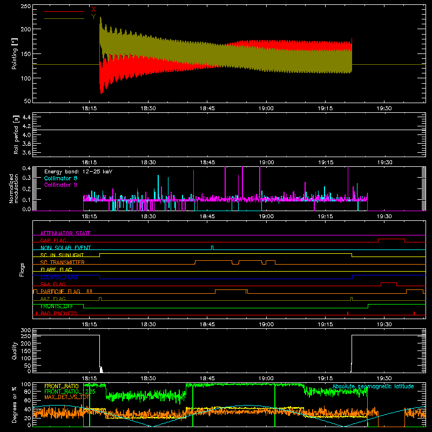Click the Energy band: 12-25 keV annotation

(78, 172)
